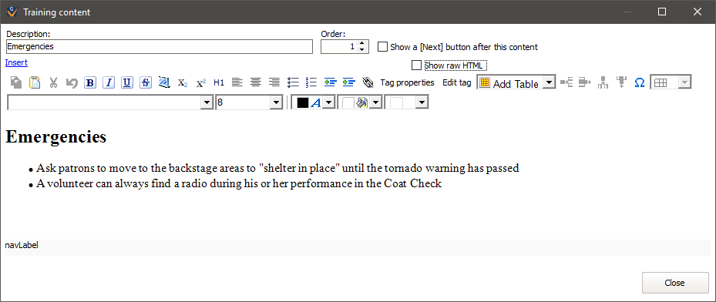Image resolution: width=716 pixels, height=302 pixels.
Task: Align text to the right
Action: [x=274, y=82]
